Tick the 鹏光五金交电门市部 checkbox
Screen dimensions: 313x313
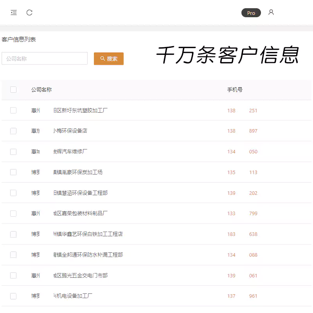(13, 275)
